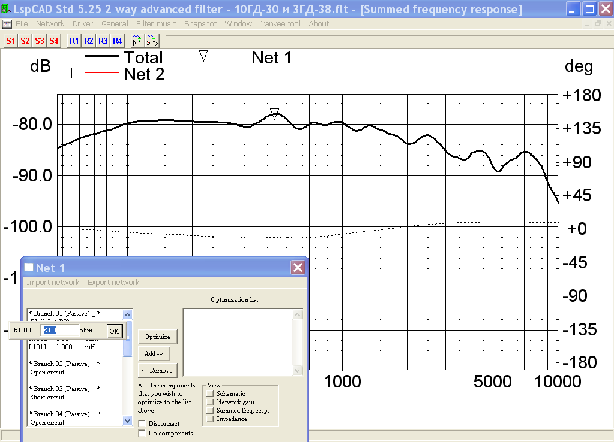Viewport: 614px width, 442px height.
Task: Check the Disconnect checkbox
Action: 142,423
